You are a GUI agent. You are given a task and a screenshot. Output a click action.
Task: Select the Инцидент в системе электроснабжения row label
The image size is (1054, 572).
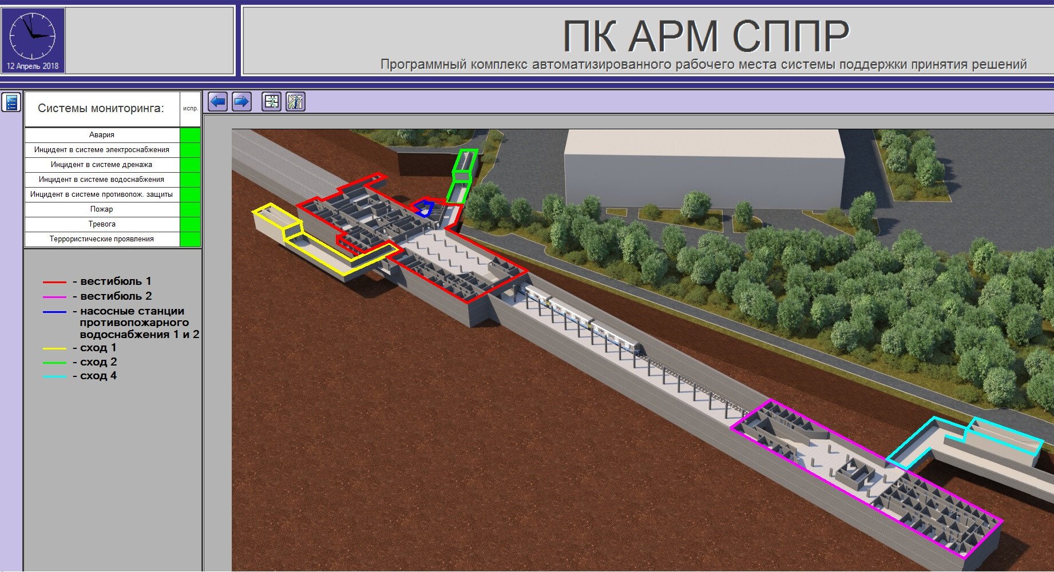(x=101, y=150)
